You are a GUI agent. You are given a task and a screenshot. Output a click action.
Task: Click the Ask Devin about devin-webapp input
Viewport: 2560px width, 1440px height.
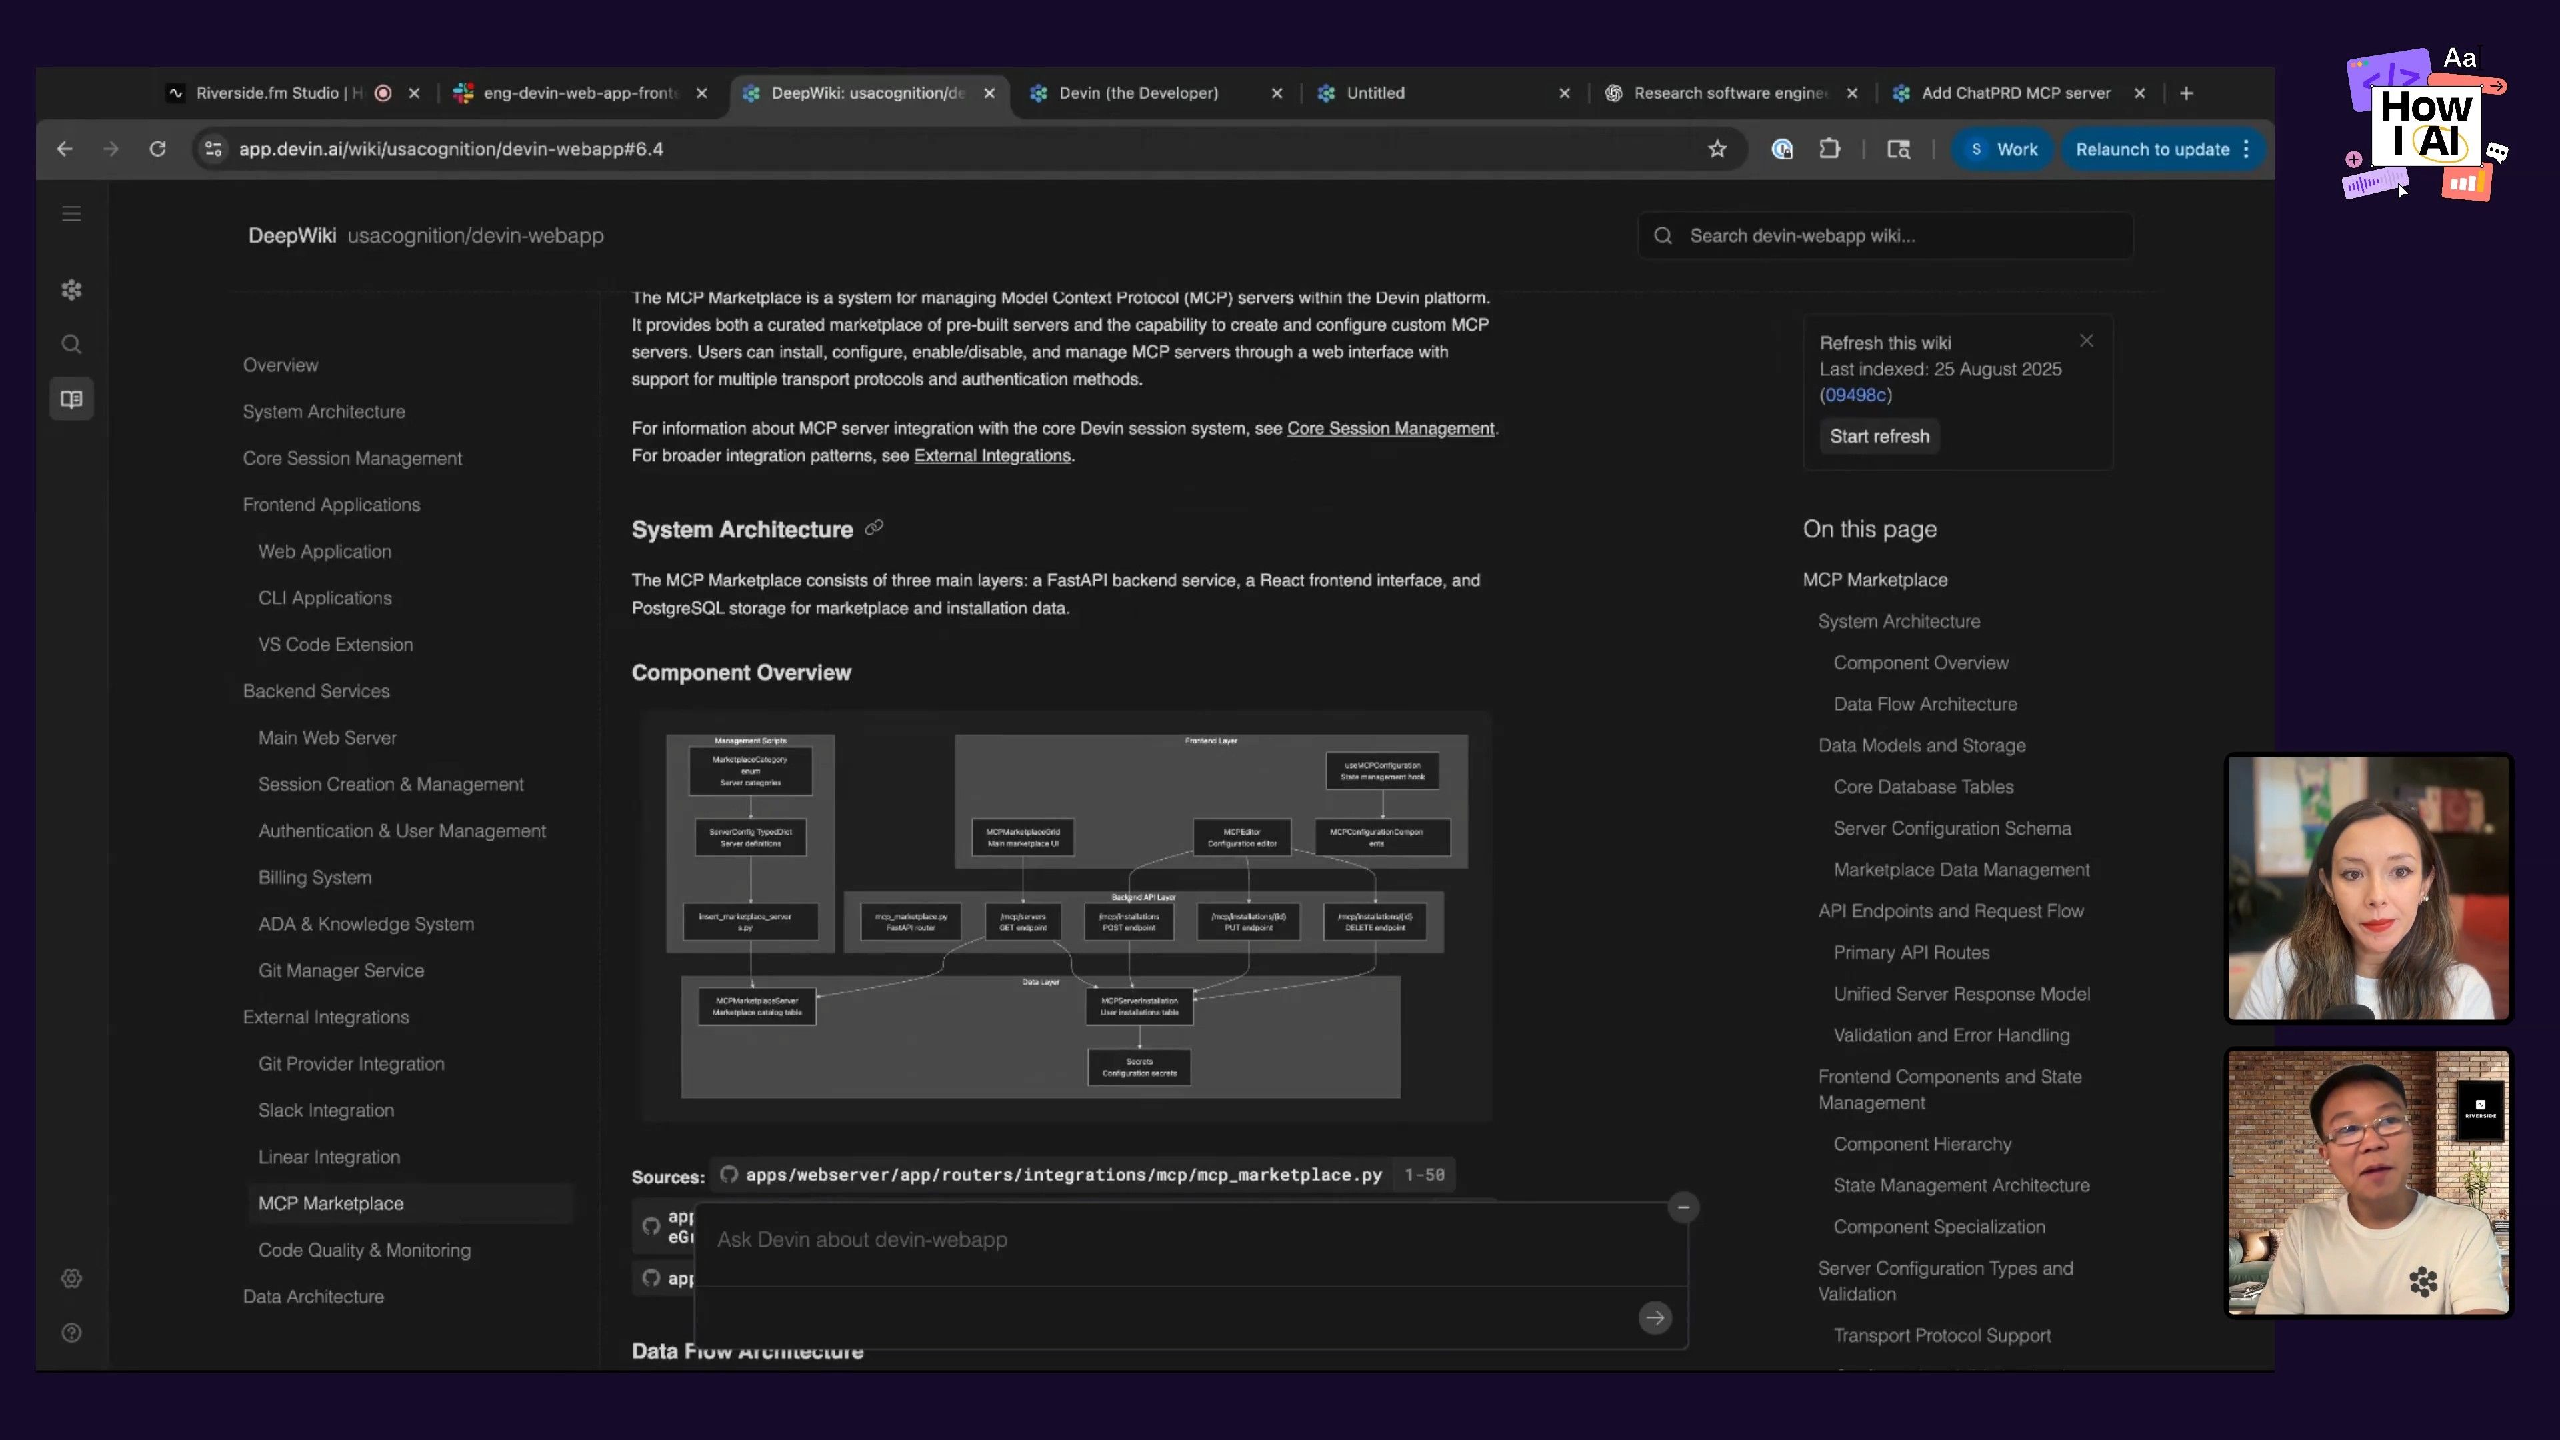(x=1191, y=1240)
